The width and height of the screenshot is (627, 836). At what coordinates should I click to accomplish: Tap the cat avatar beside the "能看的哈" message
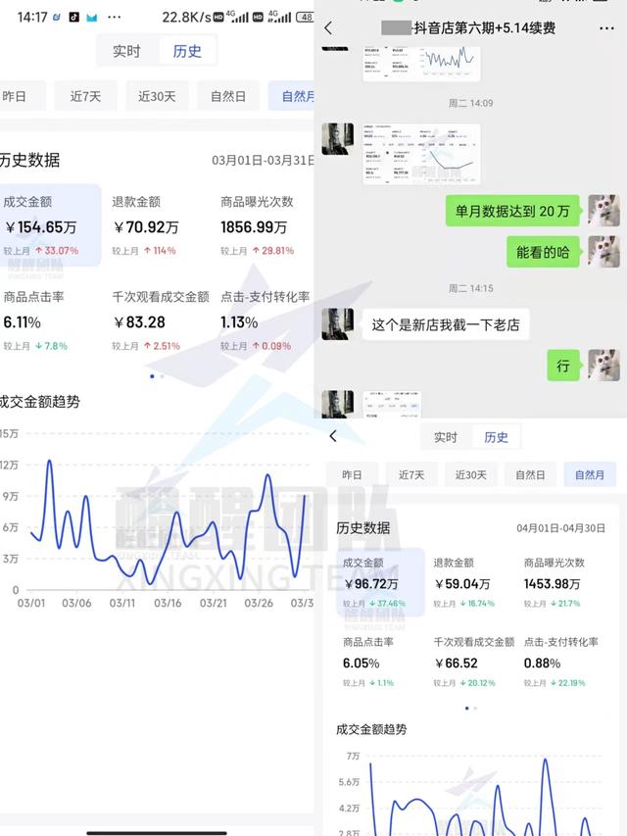coord(603,252)
